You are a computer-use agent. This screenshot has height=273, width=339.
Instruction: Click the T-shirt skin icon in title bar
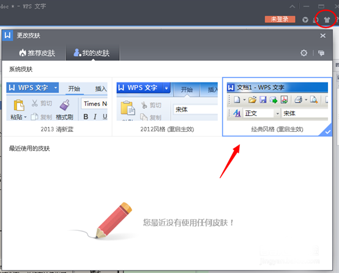click(327, 20)
